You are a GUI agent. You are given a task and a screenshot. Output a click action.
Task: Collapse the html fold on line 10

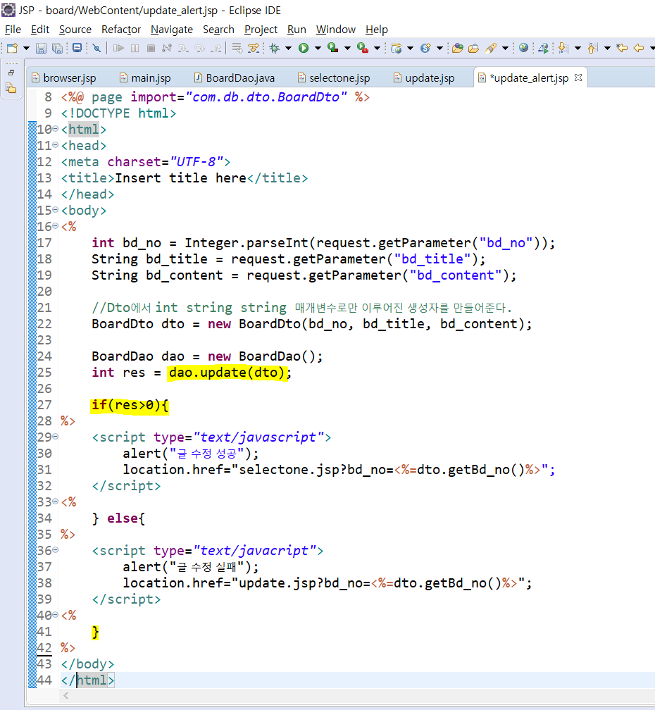55,129
